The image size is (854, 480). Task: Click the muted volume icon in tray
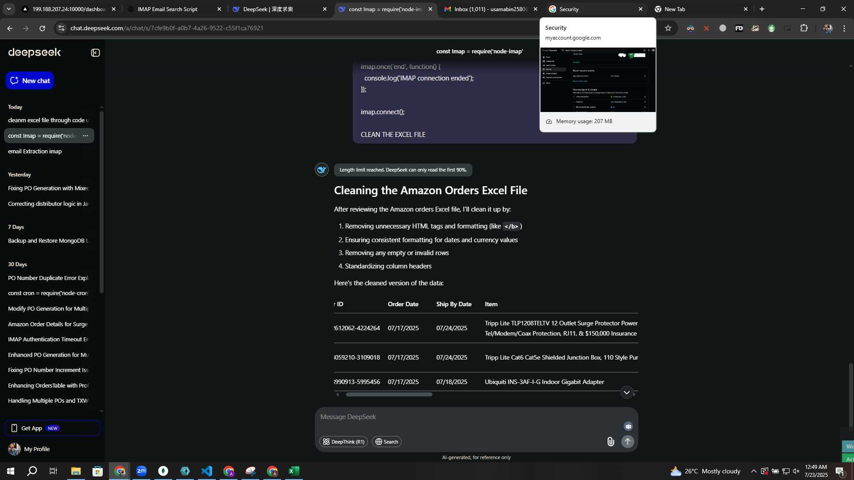(x=796, y=471)
